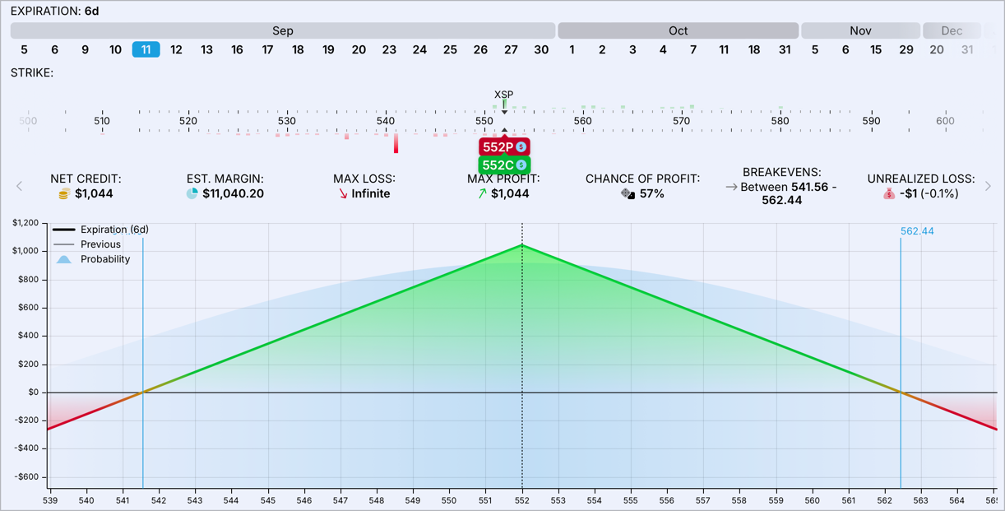1005x511 pixels.
Task: Click the 562.44 breakeven line label
Action: tap(917, 231)
